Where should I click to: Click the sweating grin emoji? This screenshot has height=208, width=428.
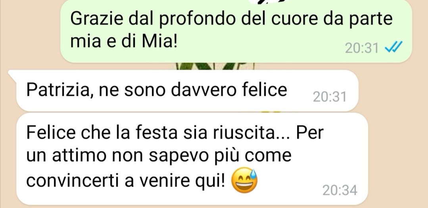pyautogui.click(x=244, y=180)
